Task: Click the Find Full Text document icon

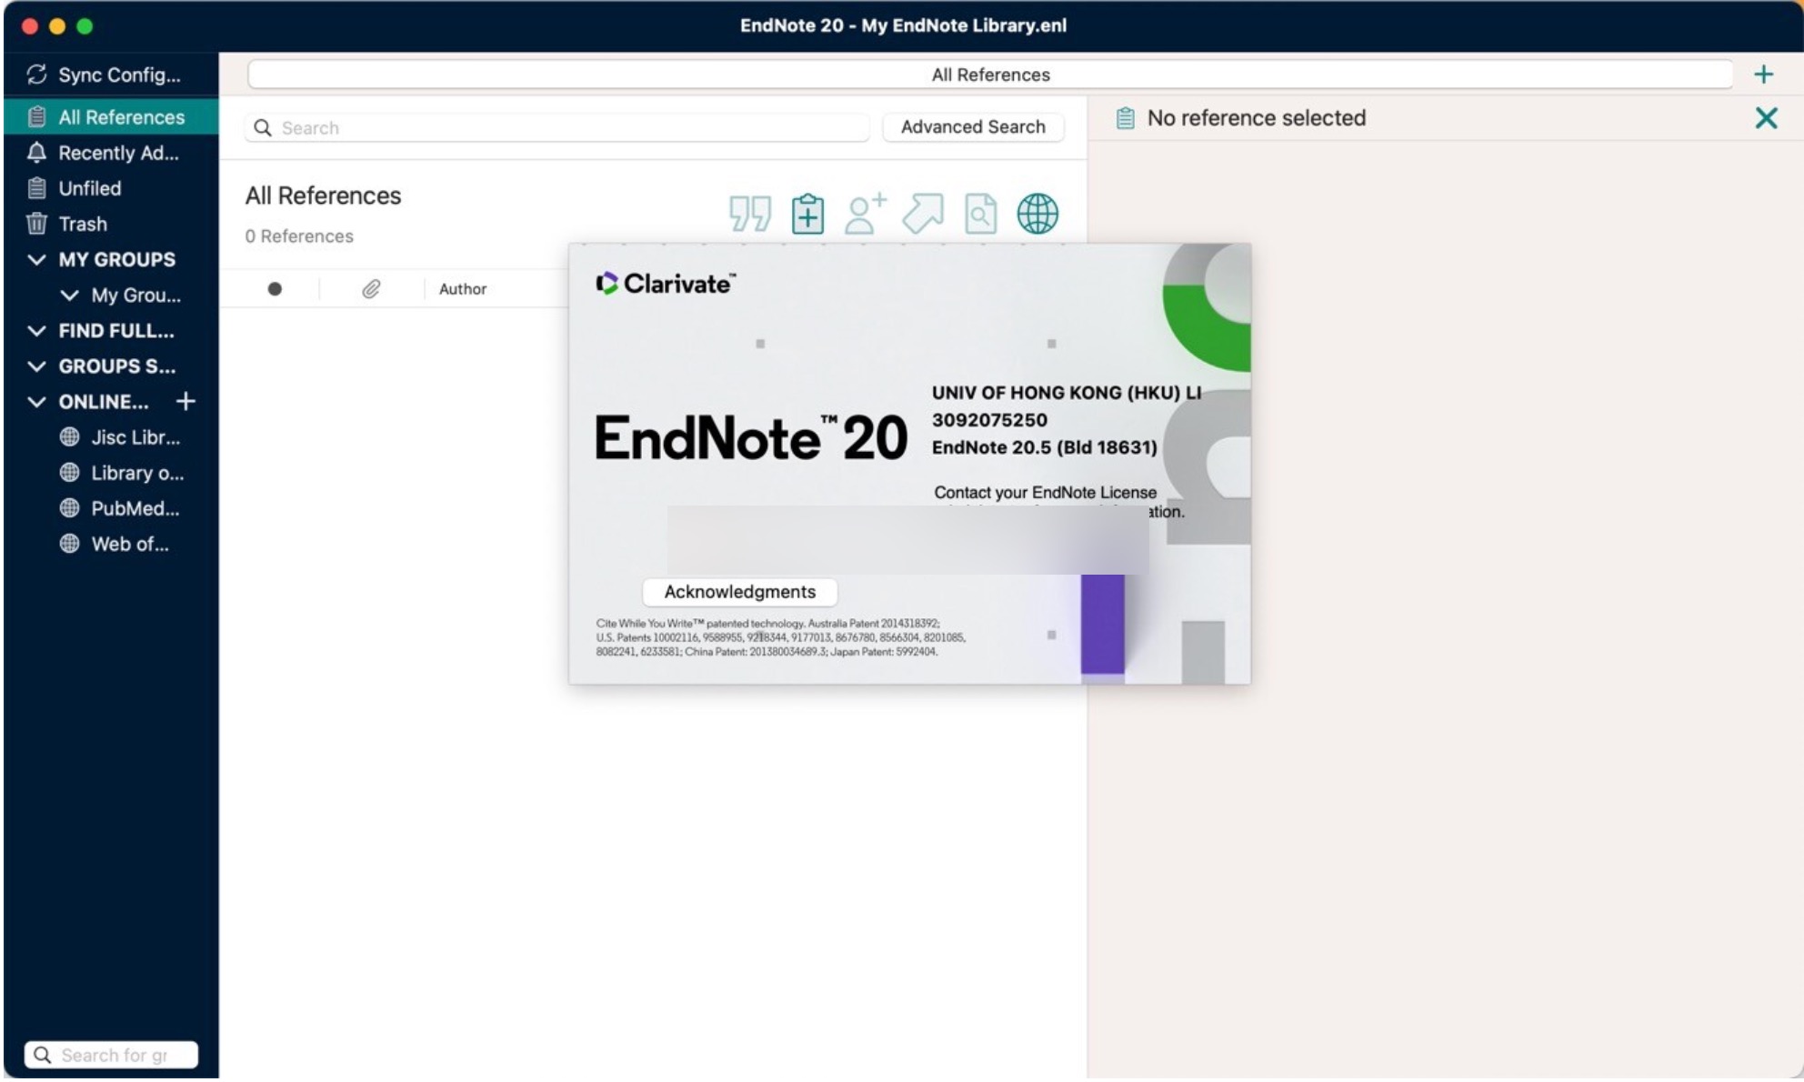Action: click(x=980, y=213)
